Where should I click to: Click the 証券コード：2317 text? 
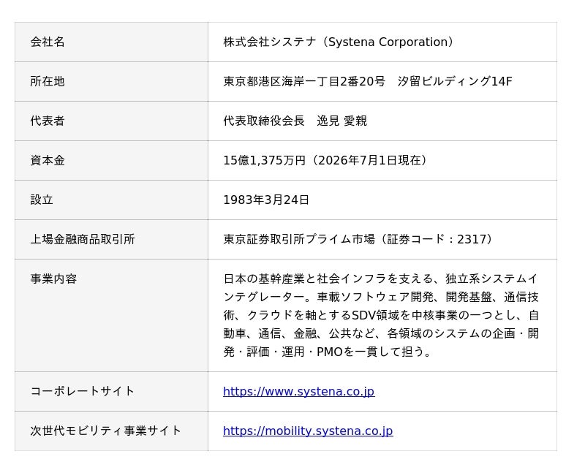coord(437,239)
